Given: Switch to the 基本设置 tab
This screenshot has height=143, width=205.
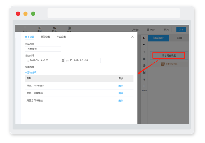Looking at the screenshot, I should pyautogui.click(x=30, y=37).
